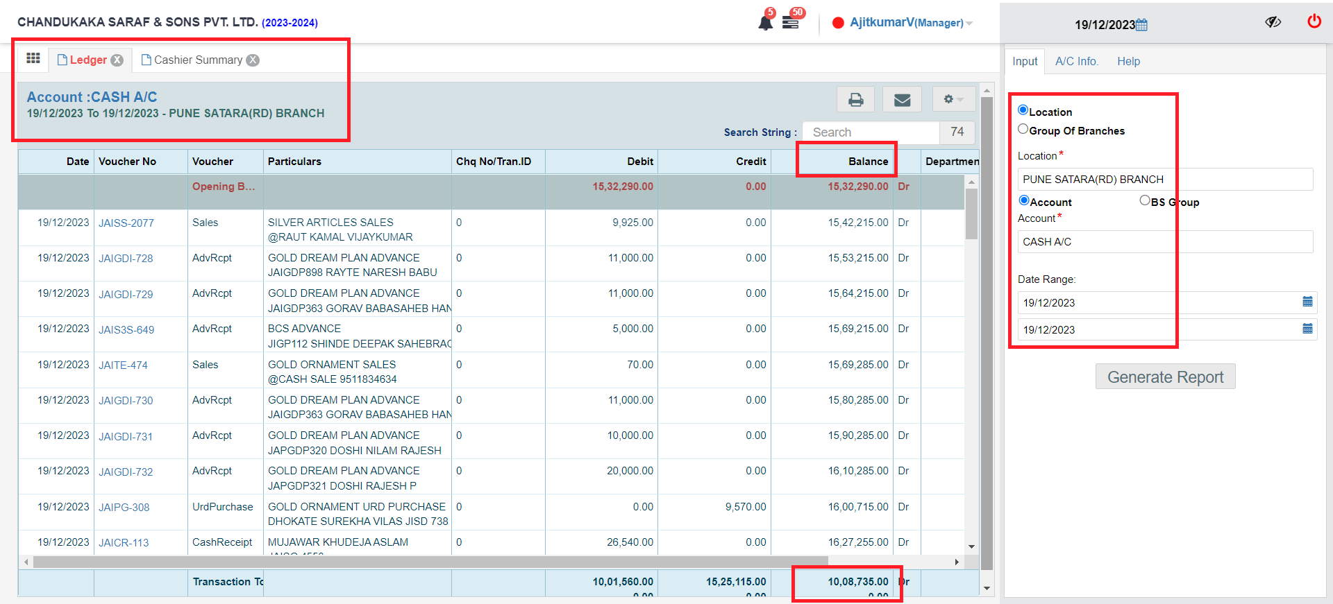Click the table's vertical scrollbar down arrow
Image resolution: width=1333 pixels, height=604 pixels.
(971, 546)
